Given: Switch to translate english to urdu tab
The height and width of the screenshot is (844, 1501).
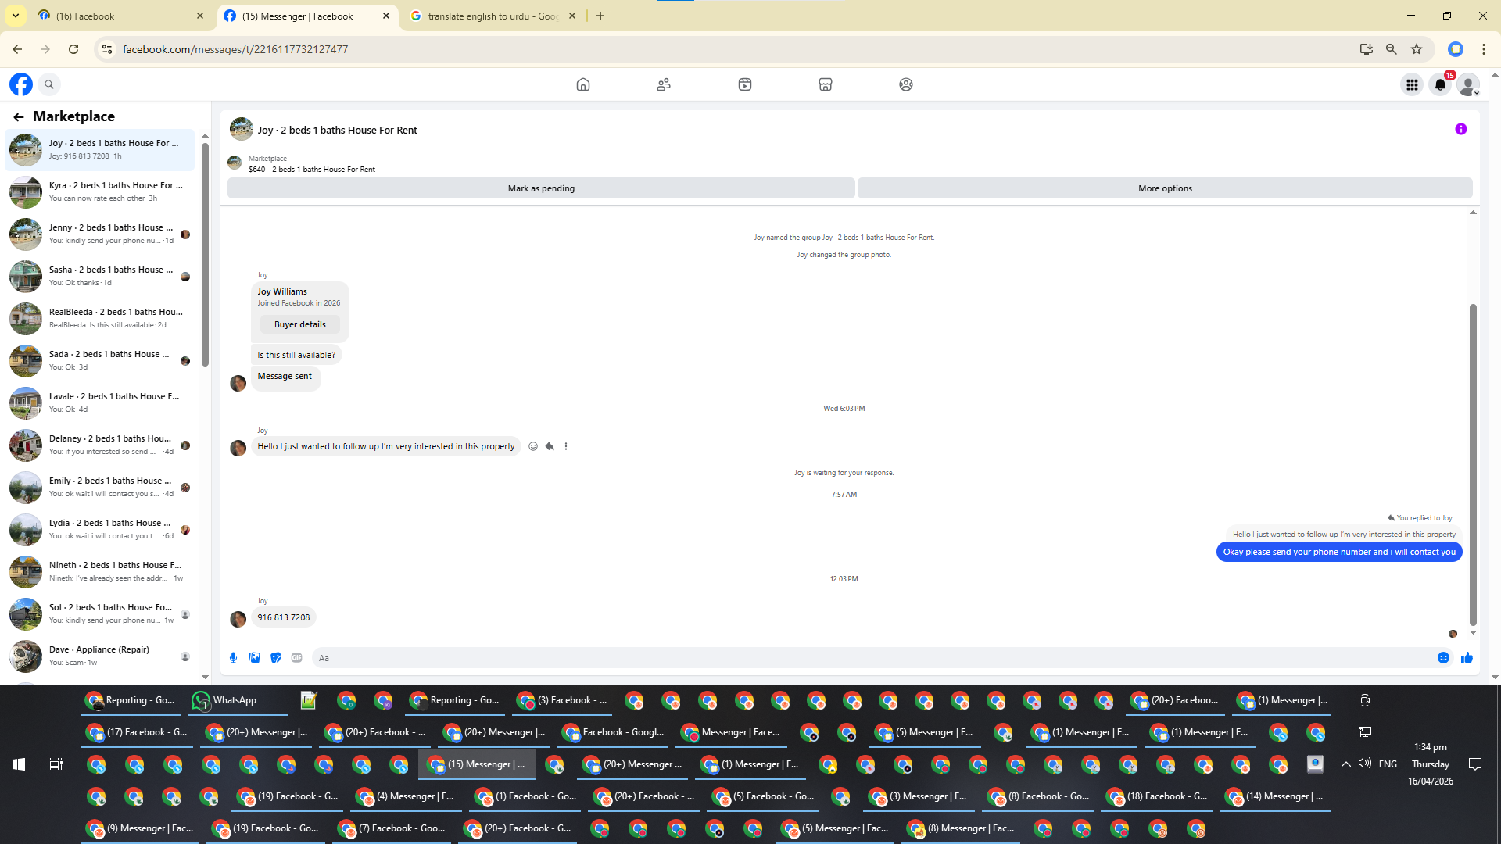Looking at the screenshot, I should pyautogui.click(x=493, y=16).
